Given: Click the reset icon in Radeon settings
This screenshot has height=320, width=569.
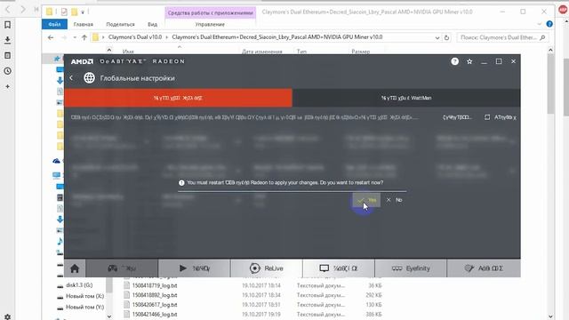Looking at the screenshot, I should click(x=487, y=117).
